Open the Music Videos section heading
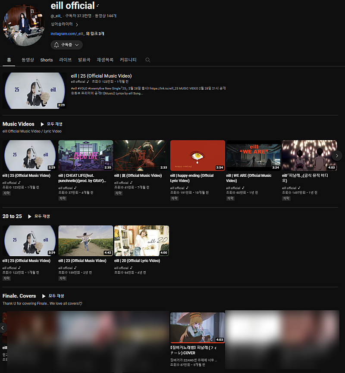 pyautogui.click(x=18, y=124)
